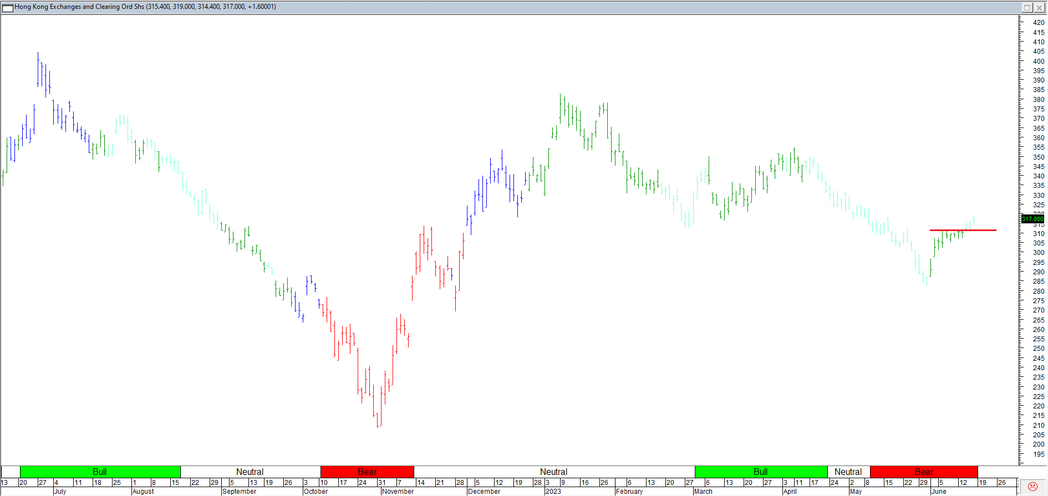This screenshot has height=496, width=1048.
Task: Select the red horizontal resistance trendline
Action: click(963, 230)
